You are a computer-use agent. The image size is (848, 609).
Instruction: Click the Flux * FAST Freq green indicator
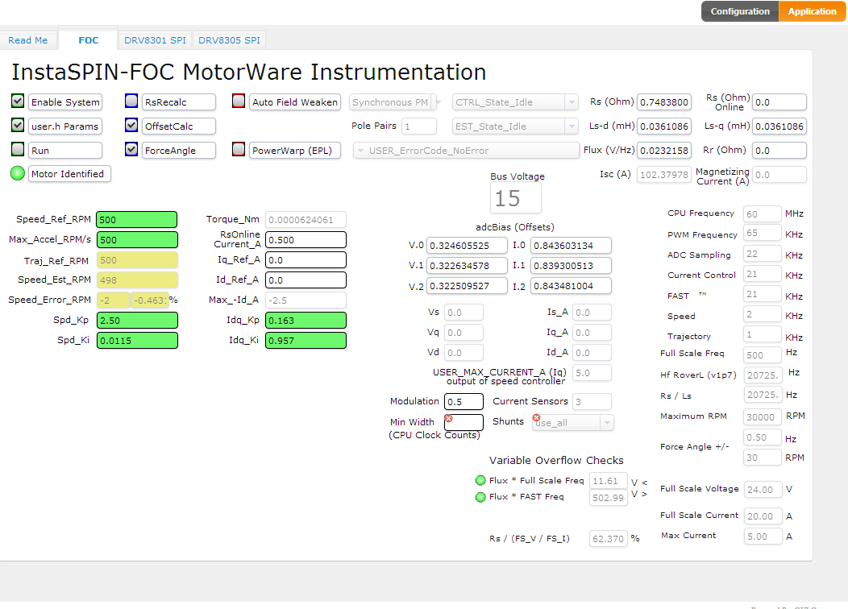coord(480,497)
